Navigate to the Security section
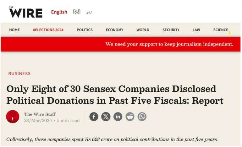The image size is (242, 147). (x=171, y=30)
